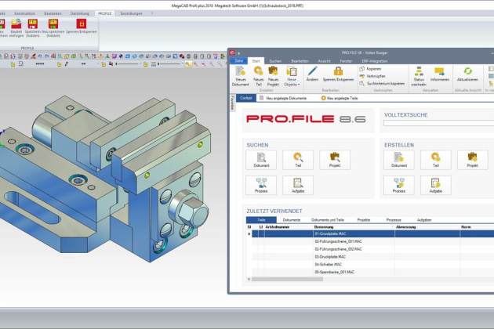Click Neues Dokument in PRO.FILE ribbon
This screenshot has width=494, height=329.
[241, 76]
